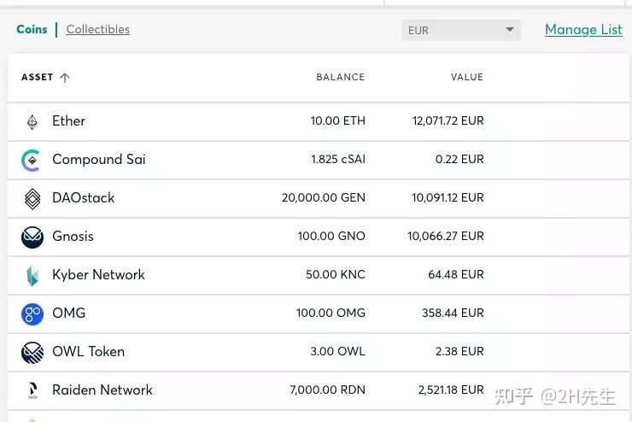Open the EUR currency dropdown
The height and width of the screenshot is (422, 632).
click(460, 30)
